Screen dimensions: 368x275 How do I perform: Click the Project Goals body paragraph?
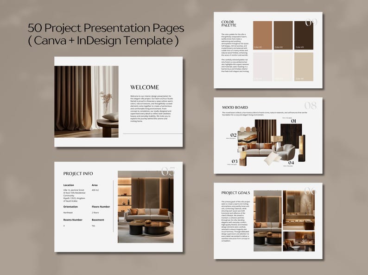point(235,221)
